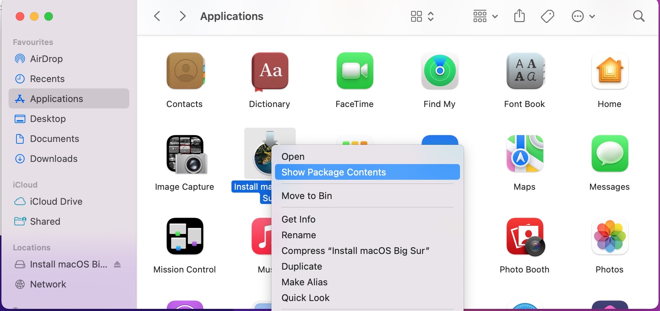Choose Show Package Contents
Screen dimensions: 660x311
[x=367, y=172]
